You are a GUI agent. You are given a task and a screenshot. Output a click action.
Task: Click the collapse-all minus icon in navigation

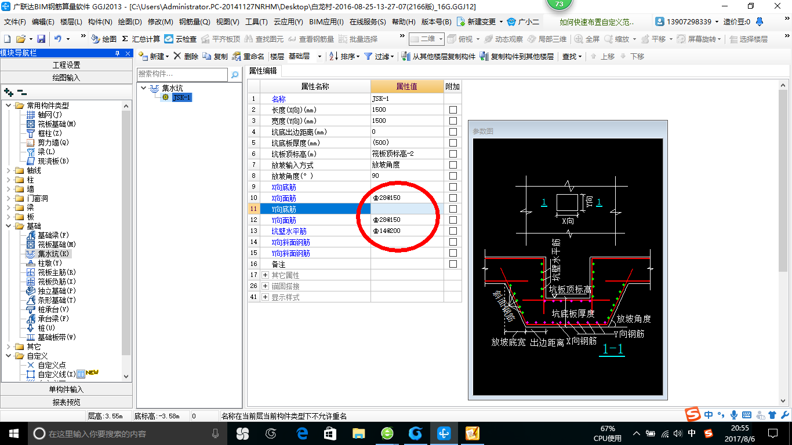click(22, 92)
